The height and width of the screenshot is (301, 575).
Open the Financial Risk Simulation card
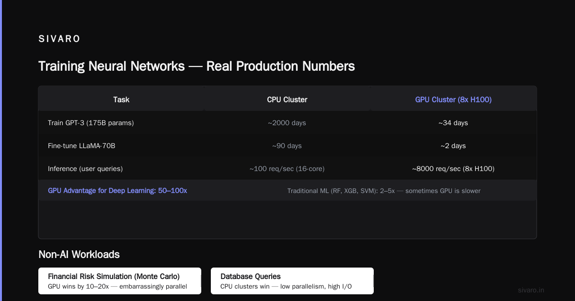[120, 281]
